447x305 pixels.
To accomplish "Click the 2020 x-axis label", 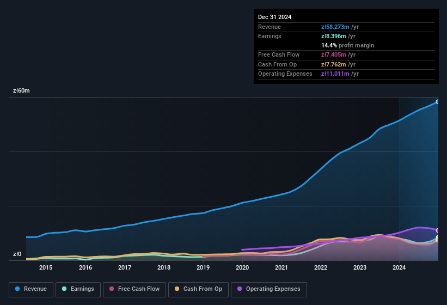I will [x=242, y=267].
